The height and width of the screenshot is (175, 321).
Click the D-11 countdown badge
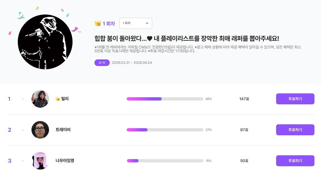click(x=102, y=63)
